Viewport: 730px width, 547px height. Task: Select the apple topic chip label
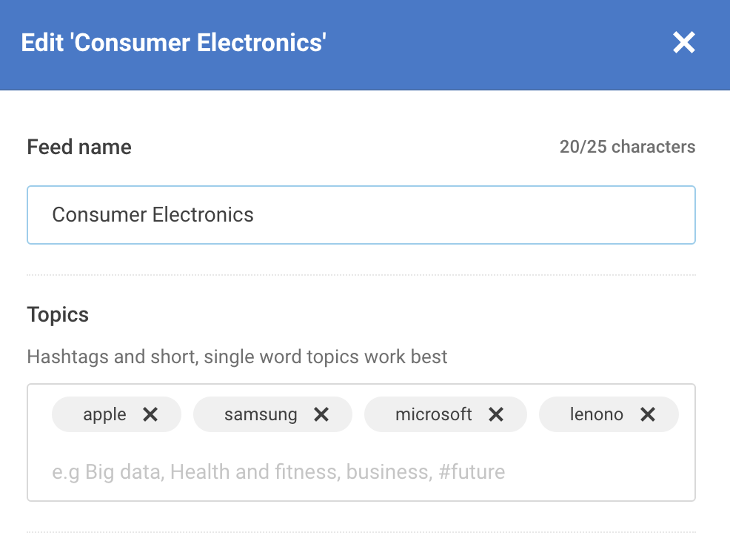[104, 414]
